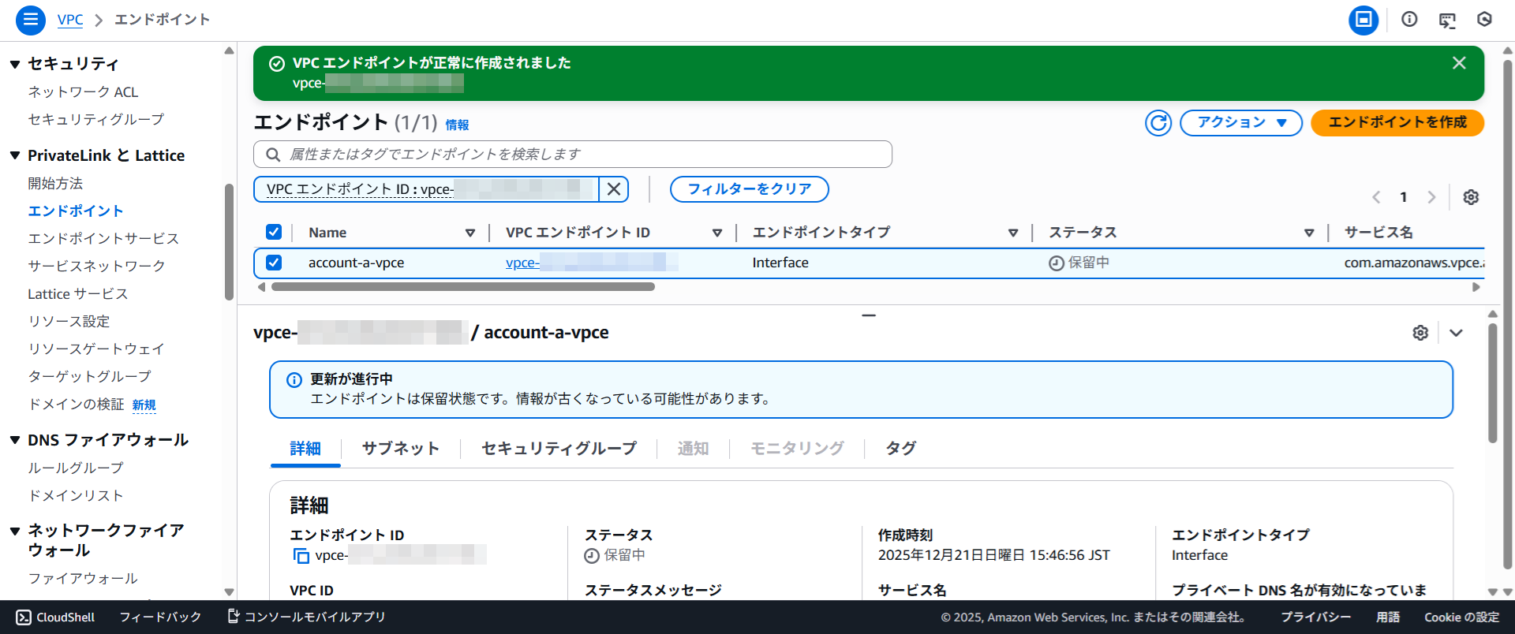Collapse the DNS ファイアウォール section
Screen dimensions: 1515x634
click(15, 440)
